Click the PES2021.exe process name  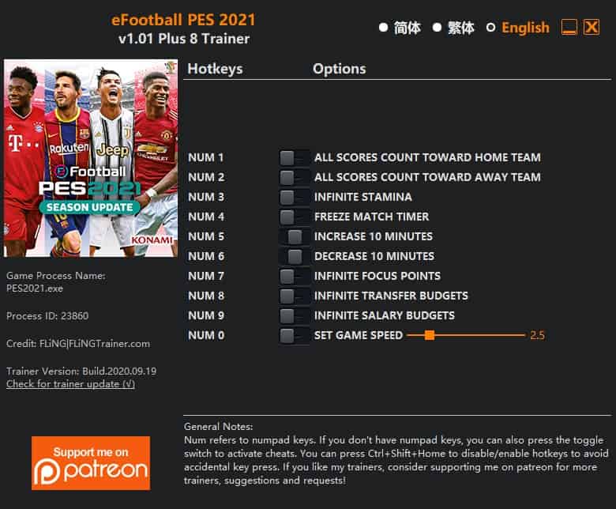pos(35,288)
